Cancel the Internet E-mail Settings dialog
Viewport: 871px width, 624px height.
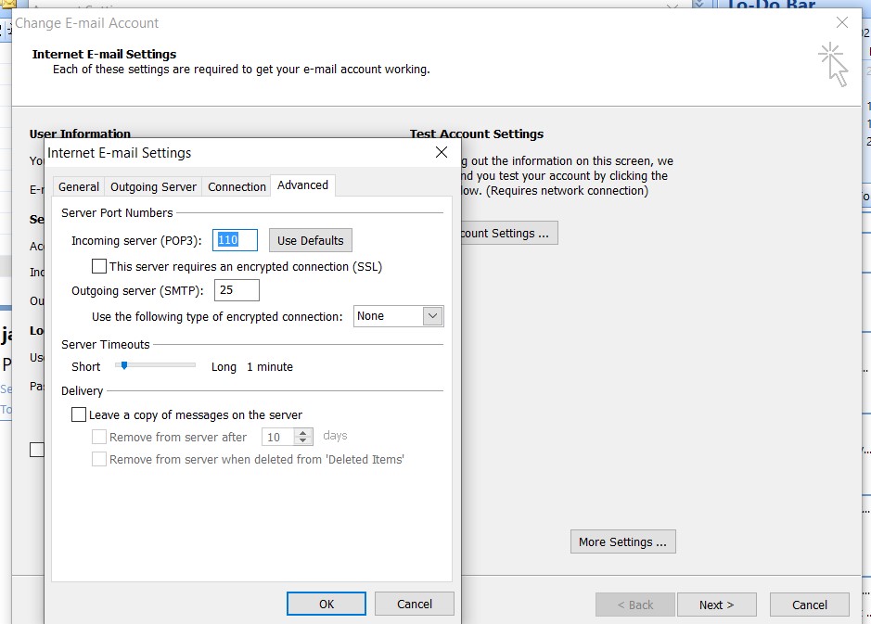click(415, 604)
